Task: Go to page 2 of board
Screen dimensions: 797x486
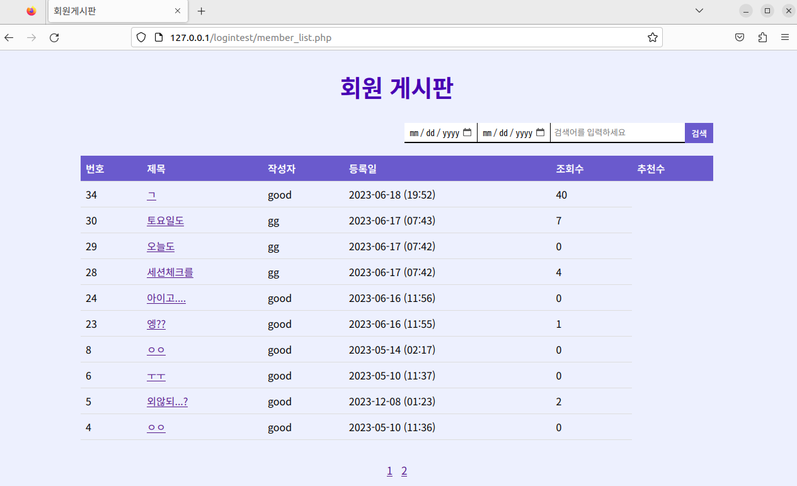Action: (x=404, y=471)
